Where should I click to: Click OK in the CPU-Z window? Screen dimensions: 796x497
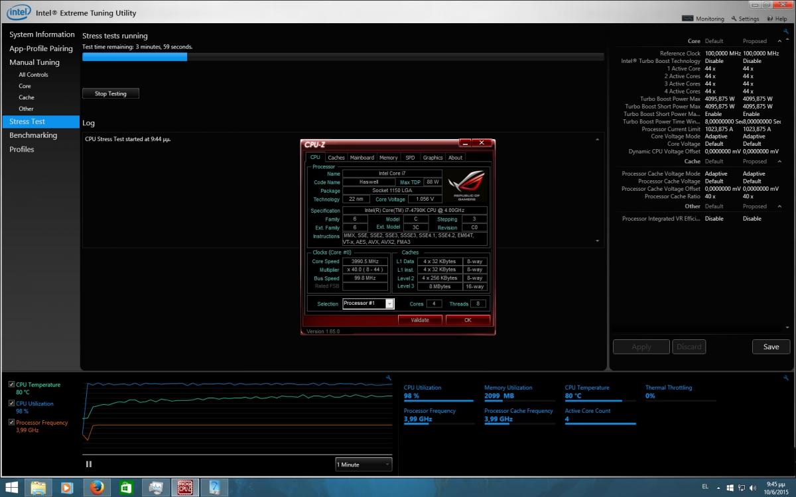click(468, 320)
